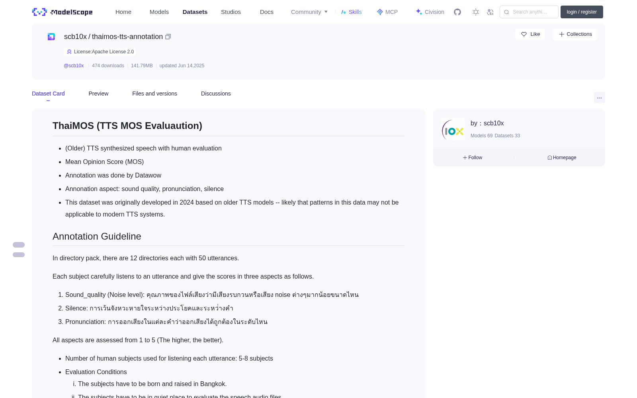Click the ModelScope logo
This screenshot has width=637, height=398.
62,12
